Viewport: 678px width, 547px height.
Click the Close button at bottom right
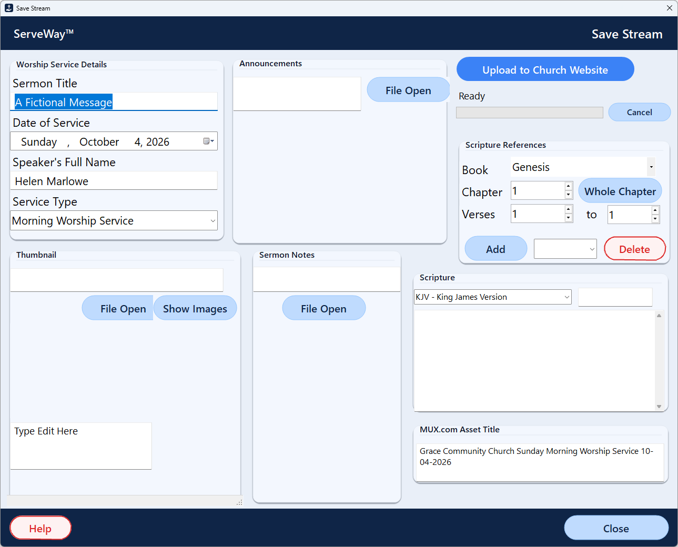point(616,528)
